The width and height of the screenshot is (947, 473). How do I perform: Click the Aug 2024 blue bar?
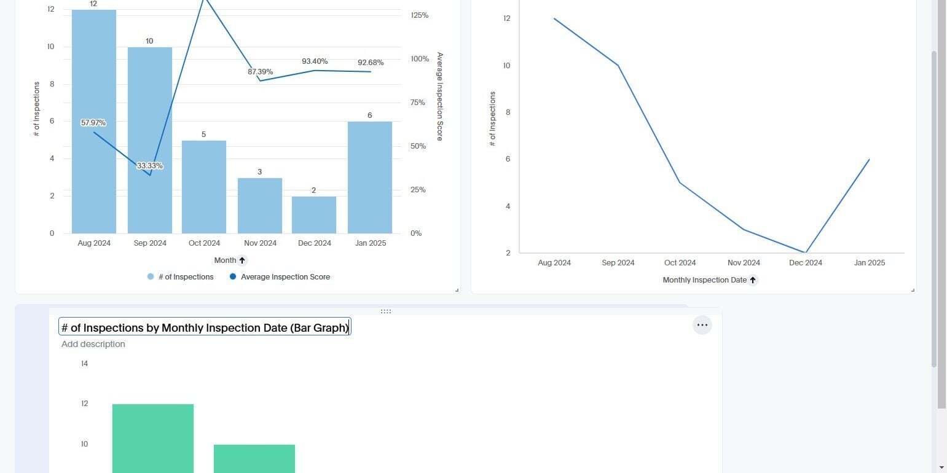tap(94, 122)
